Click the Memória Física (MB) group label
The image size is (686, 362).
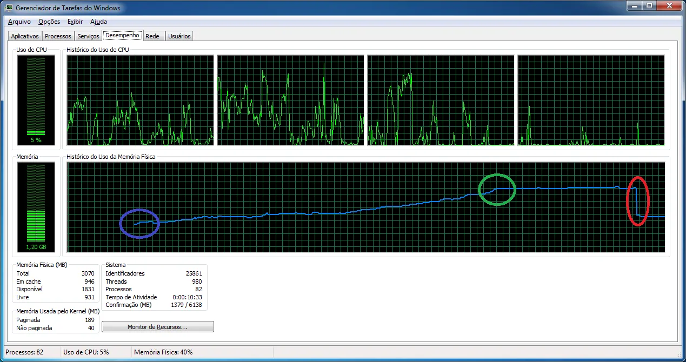pyautogui.click(x=42, y=265)
